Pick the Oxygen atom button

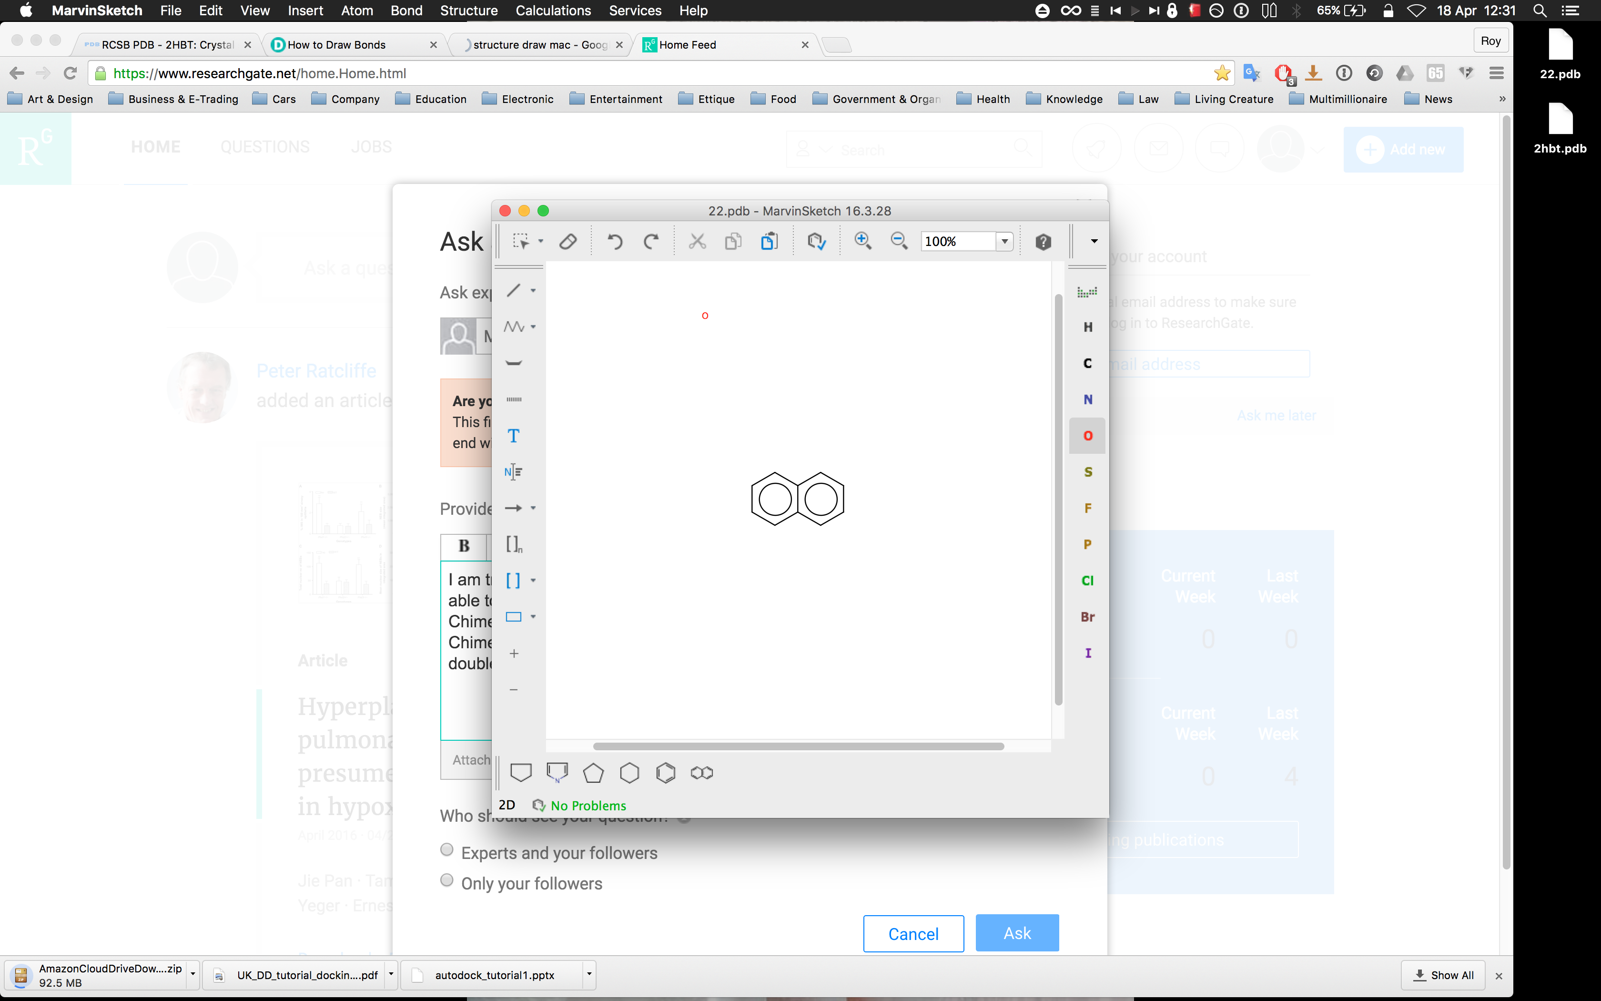click(x=1087, y=436)
